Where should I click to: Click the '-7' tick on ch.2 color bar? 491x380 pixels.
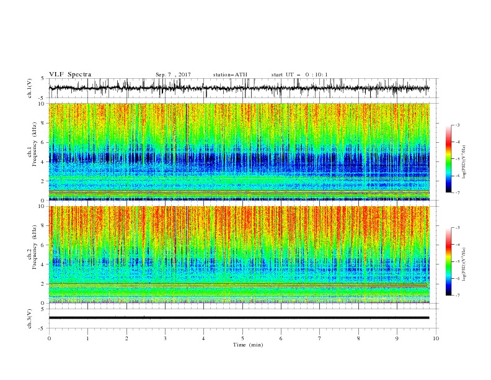point(457,296)
